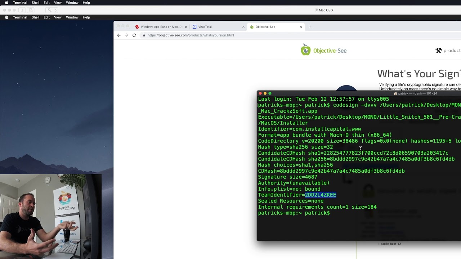461x259 pixels.
Task: Click the highlighted TeamIdentifier value 2DD2L4ZKEE
Action: click(x=320, y=195)
